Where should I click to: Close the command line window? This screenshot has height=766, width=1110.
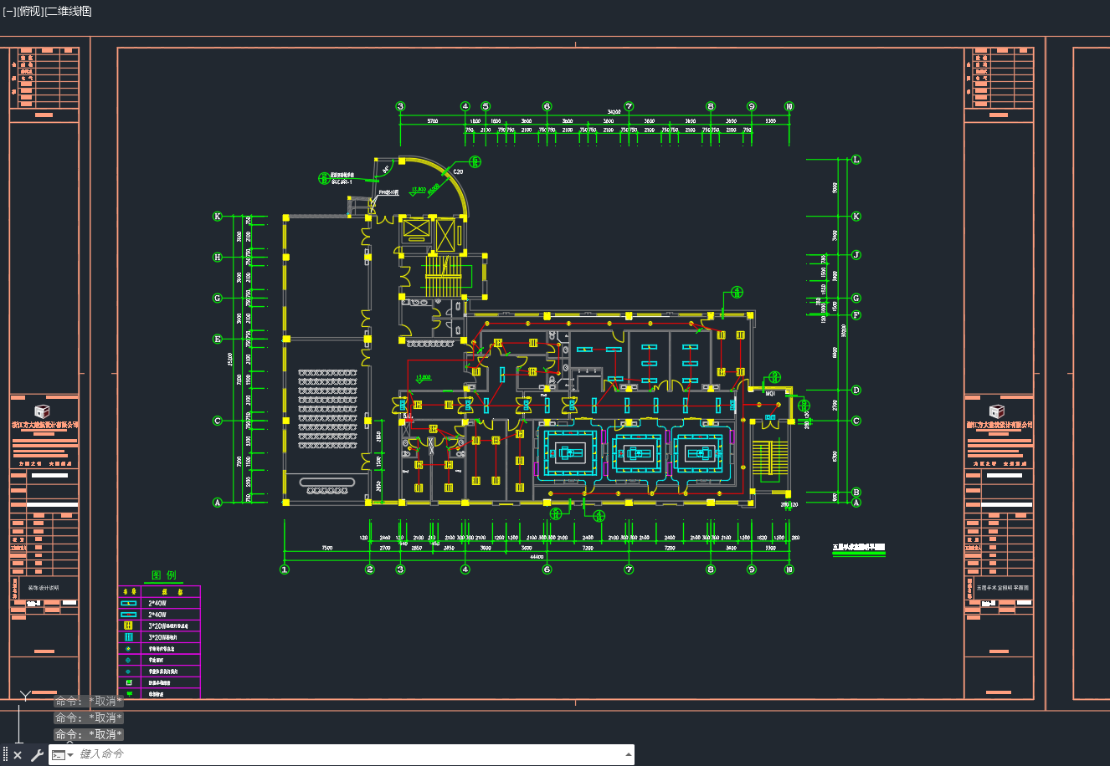[18, 755]
